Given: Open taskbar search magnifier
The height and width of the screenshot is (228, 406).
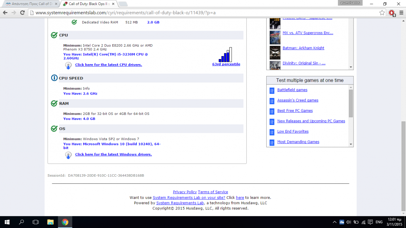Looking at the screenshot, I should 21,222.
